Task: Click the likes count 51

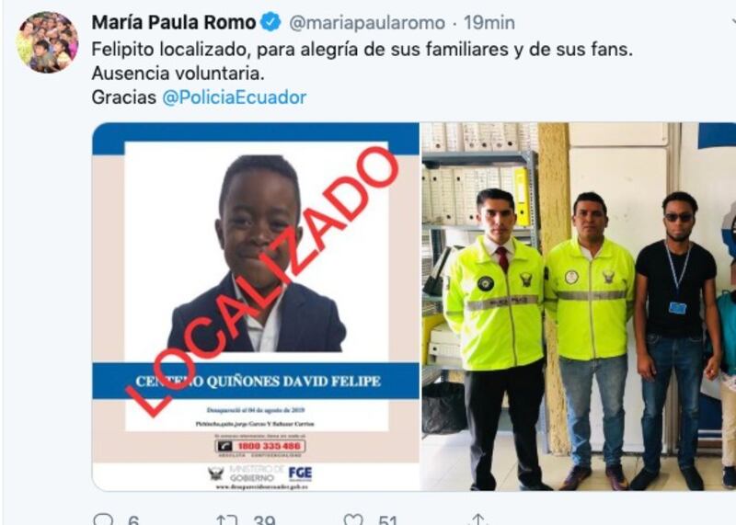Action: pos(387,519)
